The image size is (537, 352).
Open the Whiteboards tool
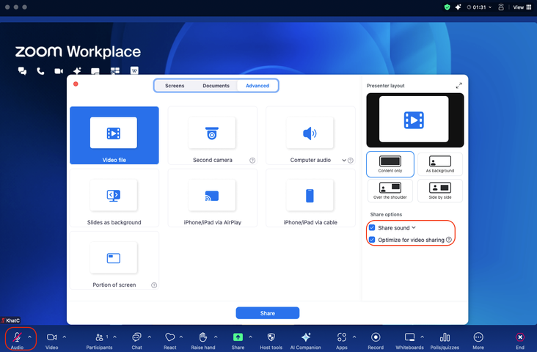[409, 337]
